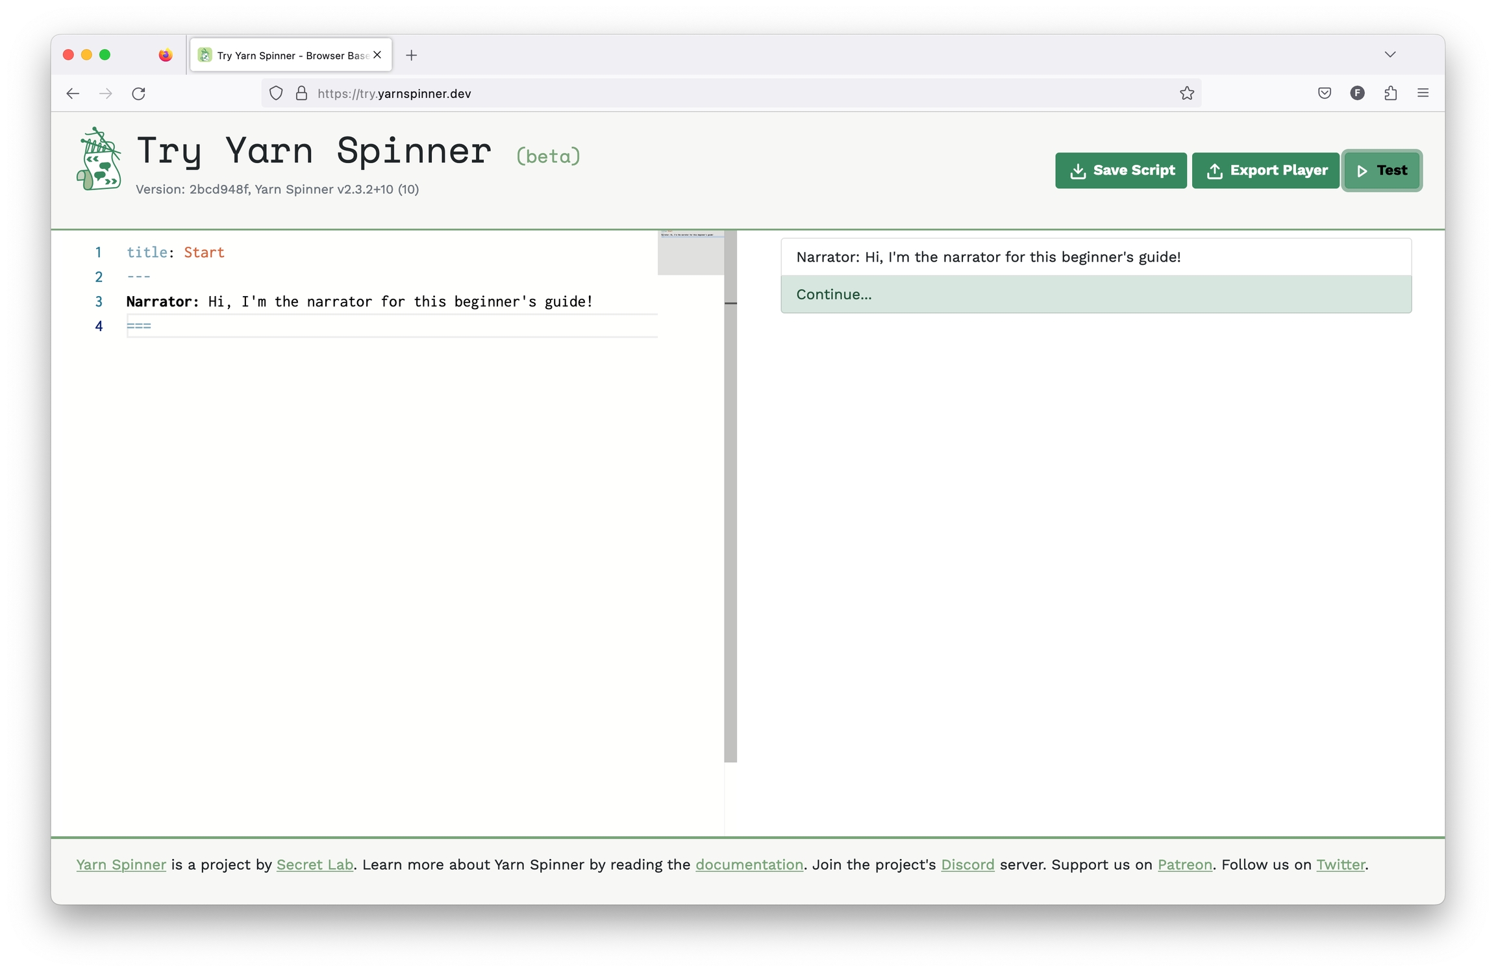Follow the Discord link
This screenshot has height=972, width=1496.
[x=967, y=865]
